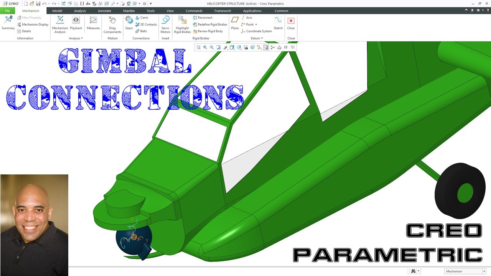The height and width of the screenshot is (276, 491).
Task: Click the Gears connection tool
Action: (x=129, y=23)
